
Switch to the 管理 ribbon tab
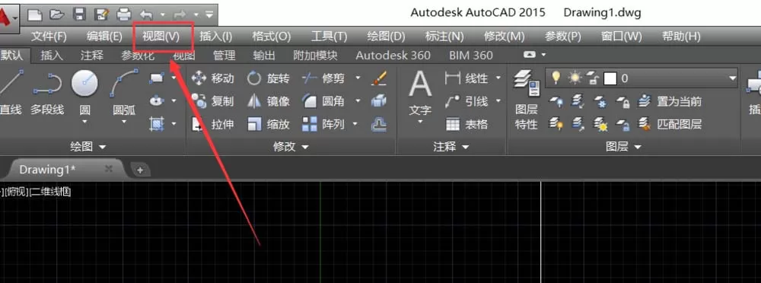(224, 56)
